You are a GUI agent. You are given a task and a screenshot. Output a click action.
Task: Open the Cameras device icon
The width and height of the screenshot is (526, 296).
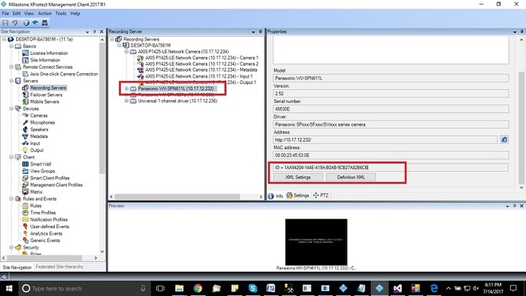tap(25, 115)
